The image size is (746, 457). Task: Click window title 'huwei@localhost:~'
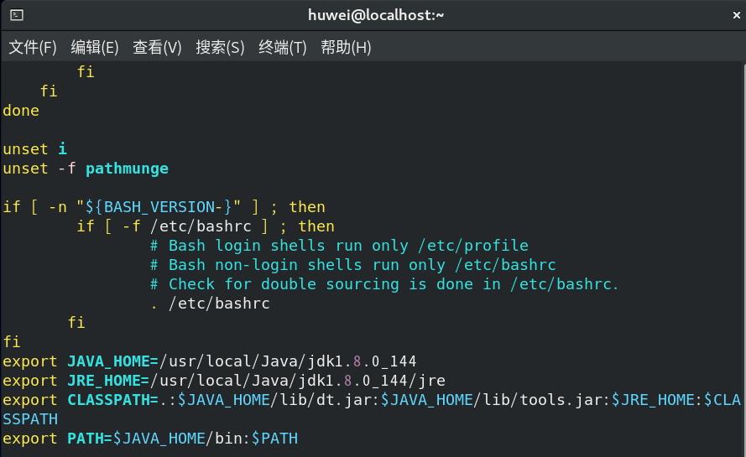376,15
